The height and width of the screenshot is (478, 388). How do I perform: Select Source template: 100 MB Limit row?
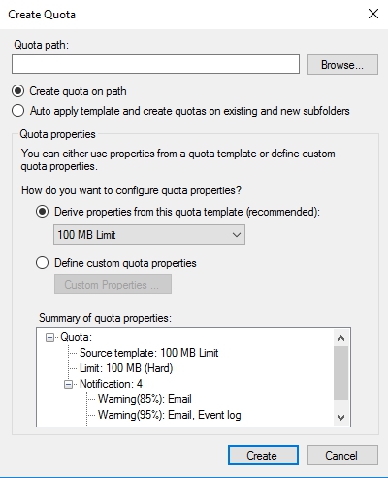point(149,353)
